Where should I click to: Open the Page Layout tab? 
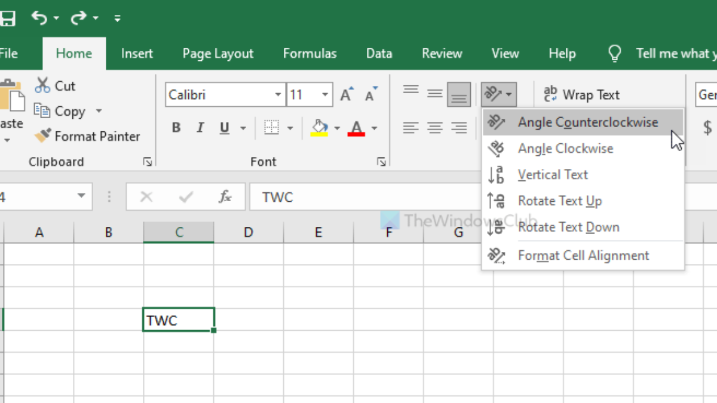(217, 53)
